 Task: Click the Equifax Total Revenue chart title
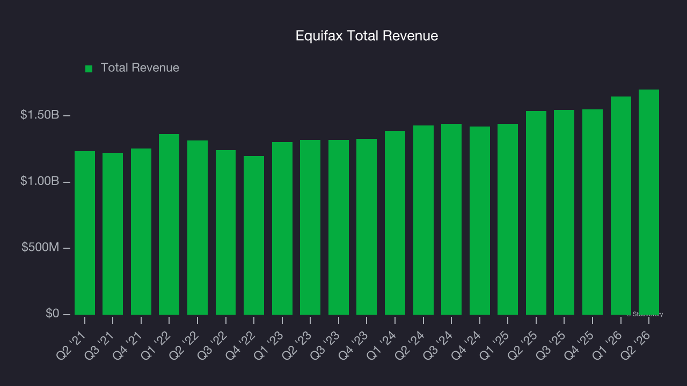(x=367, y=36)
